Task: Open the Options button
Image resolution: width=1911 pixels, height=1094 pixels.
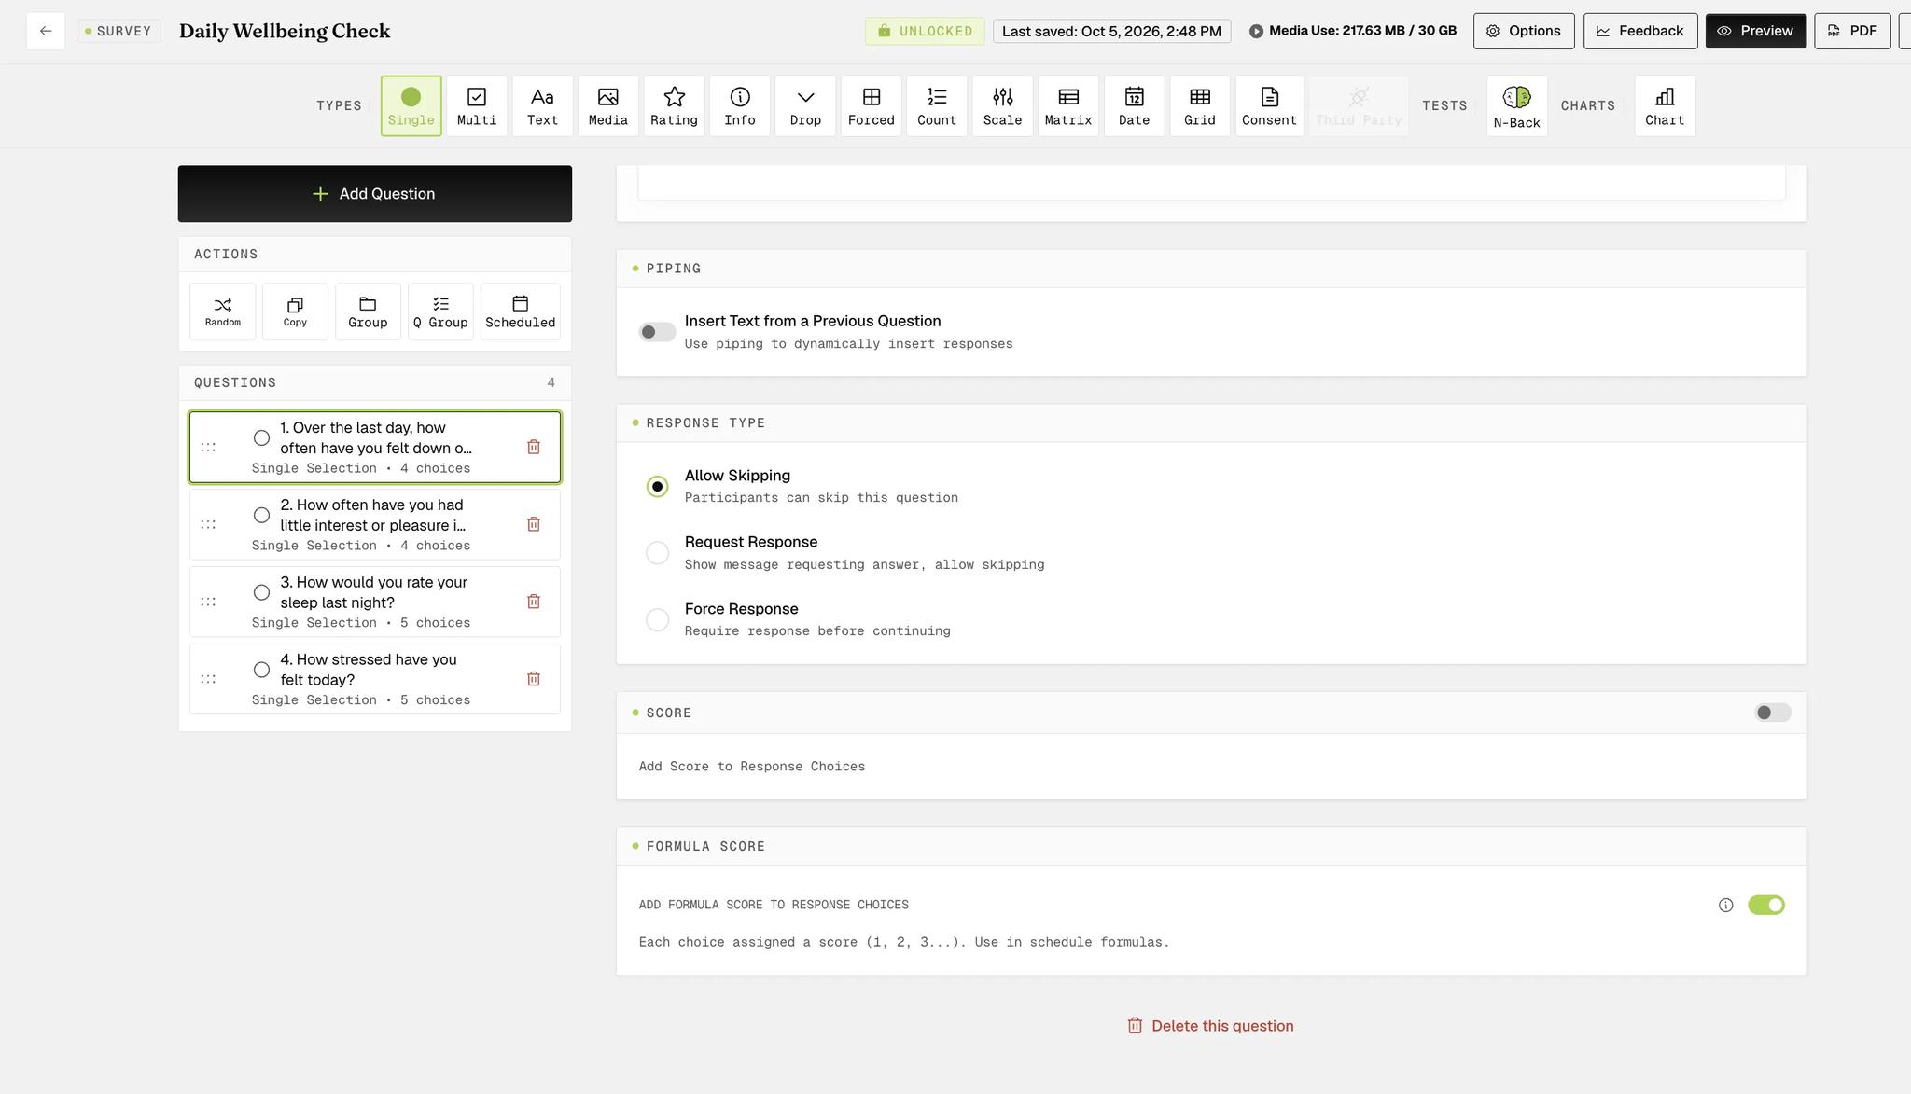Action: pyautogui.click(x=1524, y=31)
